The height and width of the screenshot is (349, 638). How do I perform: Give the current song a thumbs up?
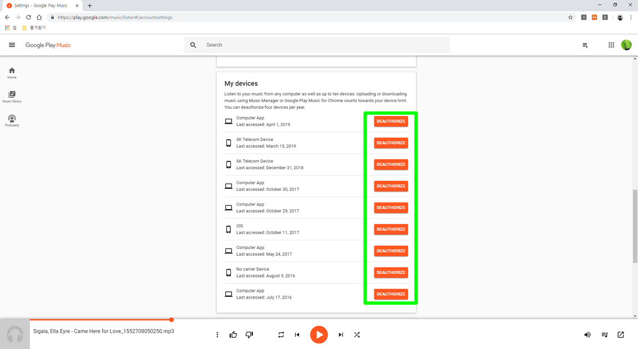pos(233,335)
